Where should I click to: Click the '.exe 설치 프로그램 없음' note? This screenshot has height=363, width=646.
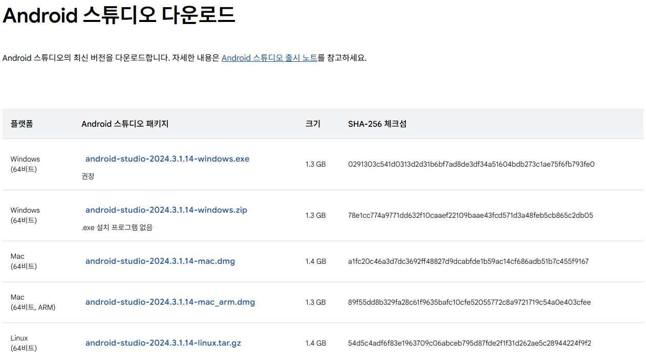tap(117, 228)
